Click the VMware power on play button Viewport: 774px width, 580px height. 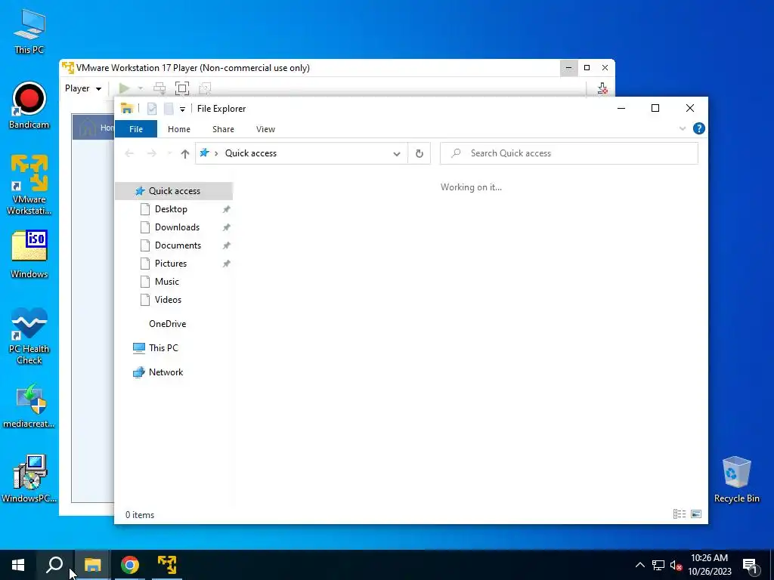tap(124, 88)
